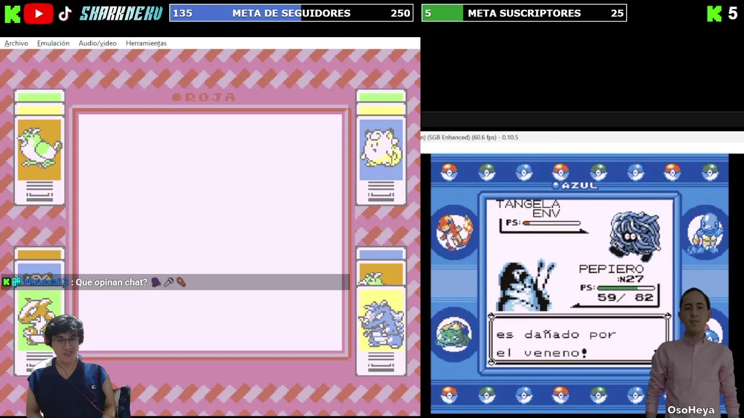The image size is (744, 418).
Task: Click Tangela's PS health bar
Action: 551,223
